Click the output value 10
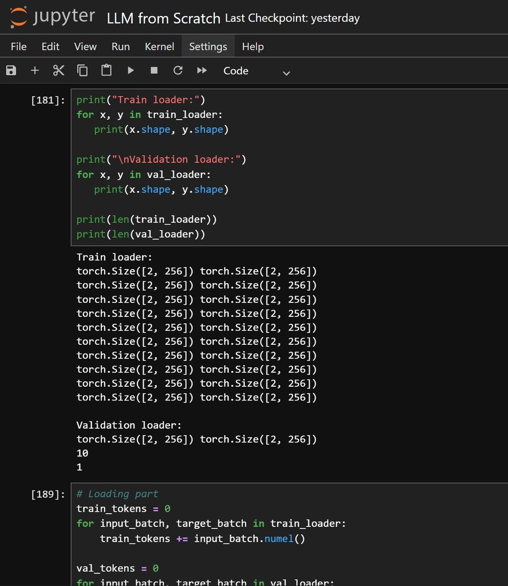Viewport: 508px width, 586px height. [83, 453]
